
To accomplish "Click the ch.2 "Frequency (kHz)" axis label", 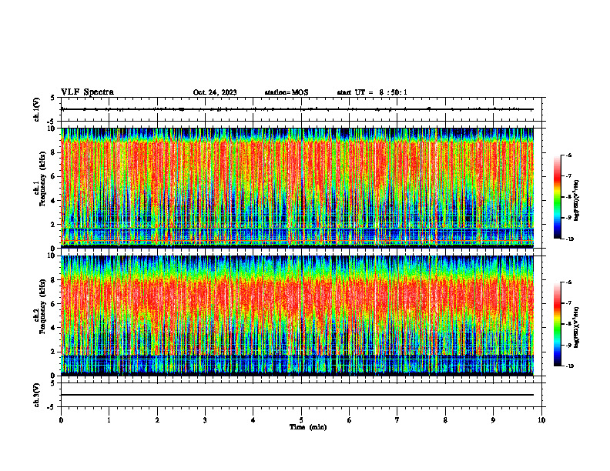I will (x=42, y=306).
